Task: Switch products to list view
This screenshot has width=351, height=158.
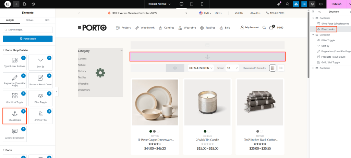Action: pyautogui.click(x=281, y=68)
